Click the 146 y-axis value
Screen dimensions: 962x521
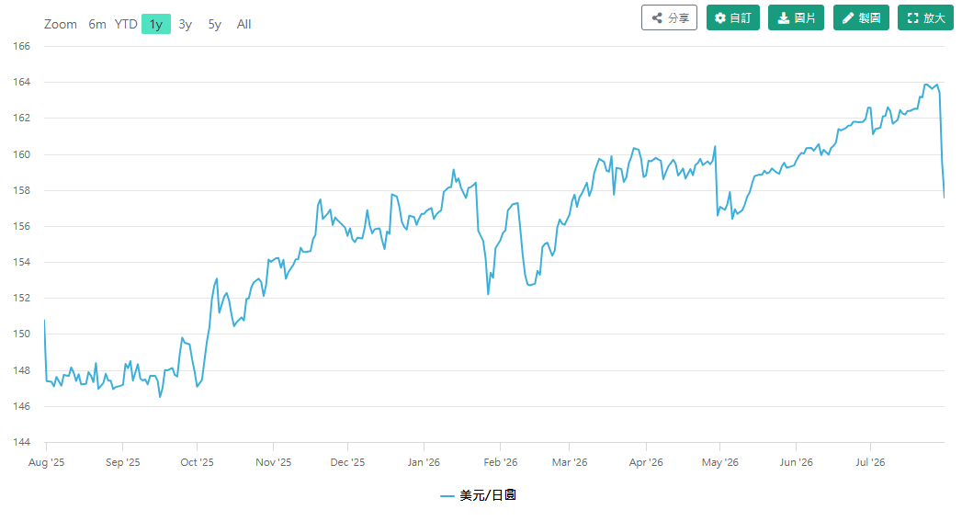(21, 406)
